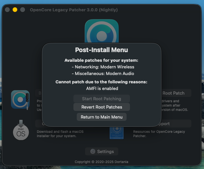Click the Start Root Patching button
This screenshot has height=169, width=204.
pos(101,99)
